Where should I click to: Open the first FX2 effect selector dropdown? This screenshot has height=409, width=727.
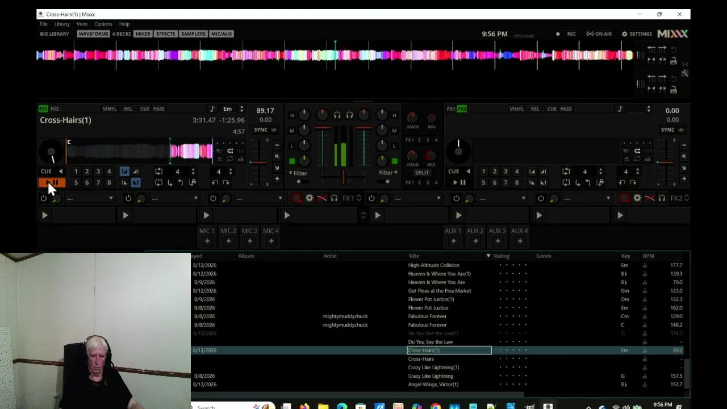417,198
